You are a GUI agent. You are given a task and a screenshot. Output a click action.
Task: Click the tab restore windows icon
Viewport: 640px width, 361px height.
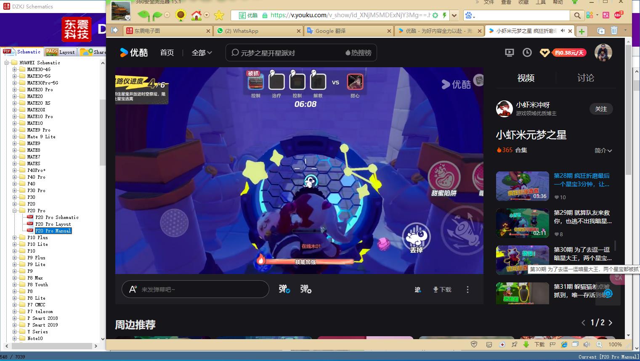pos(601,31)
